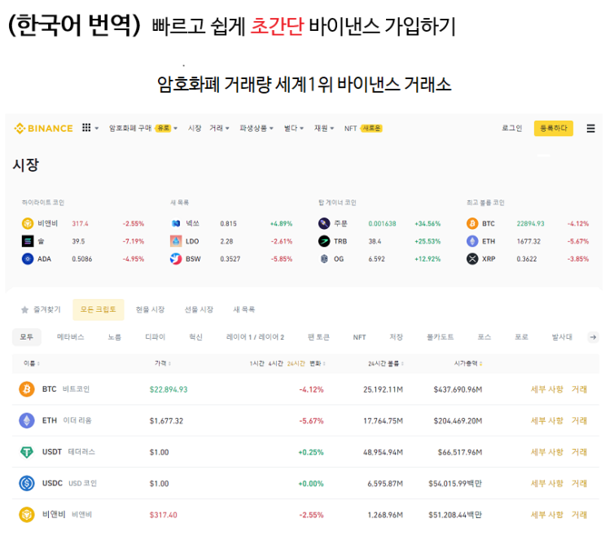Switch to the 모든 크립토 tab
This screenshot has height=549, width=605.
pos(99,310)
